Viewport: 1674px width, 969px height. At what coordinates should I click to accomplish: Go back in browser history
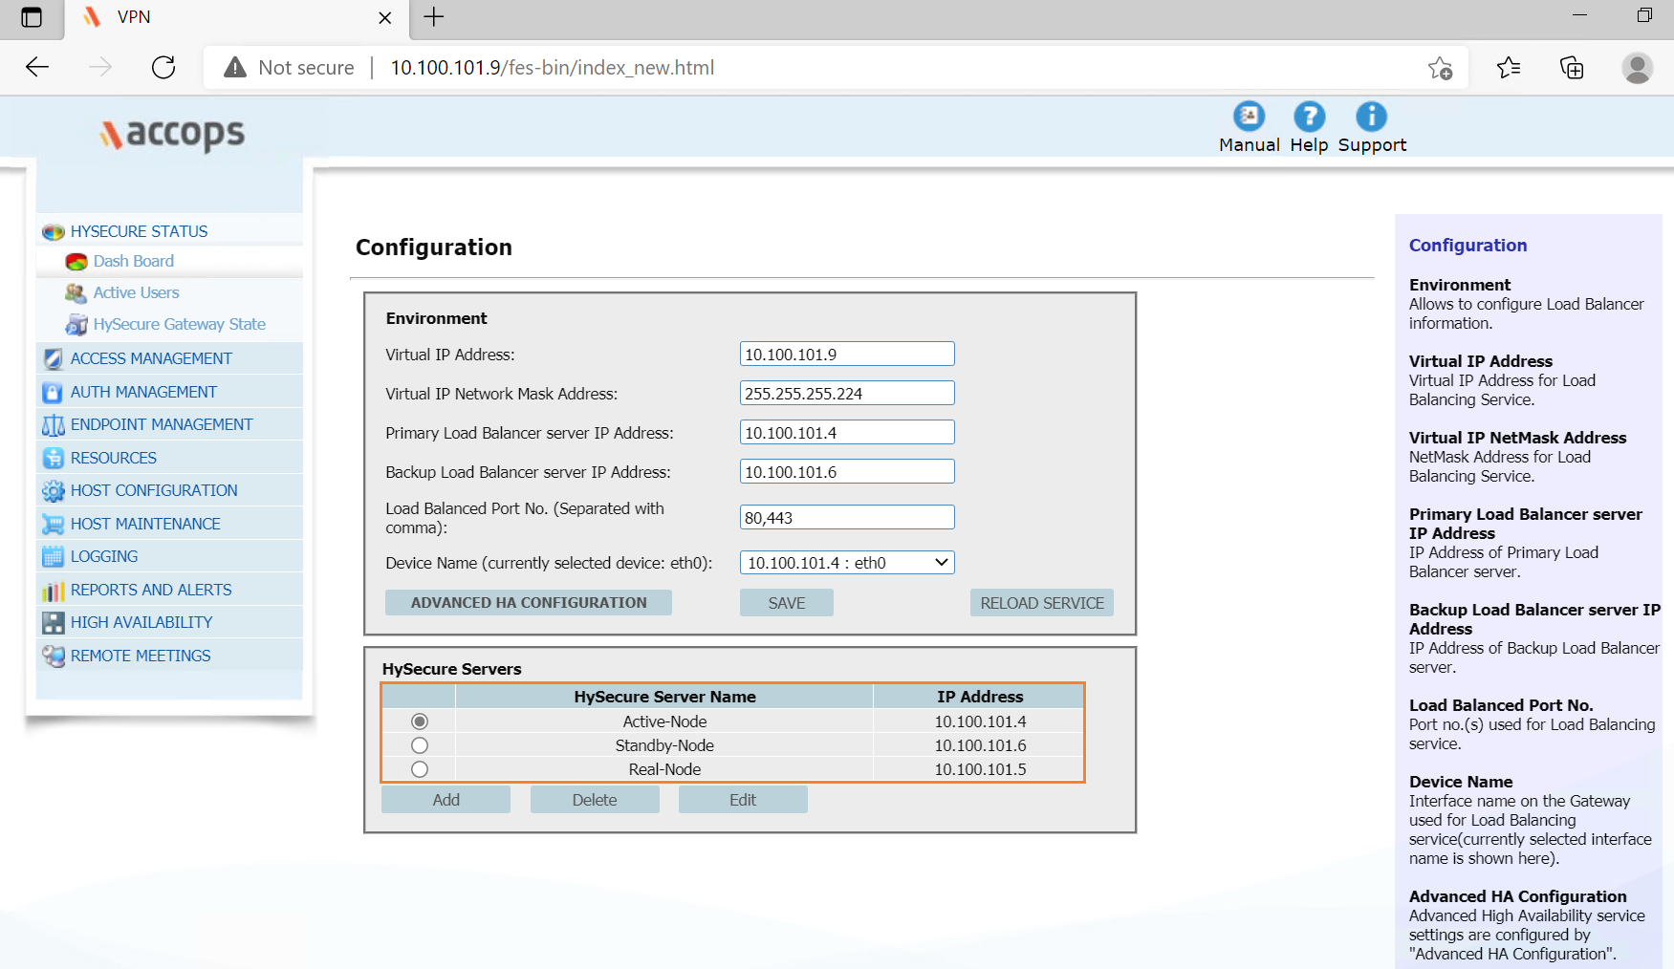37,67
